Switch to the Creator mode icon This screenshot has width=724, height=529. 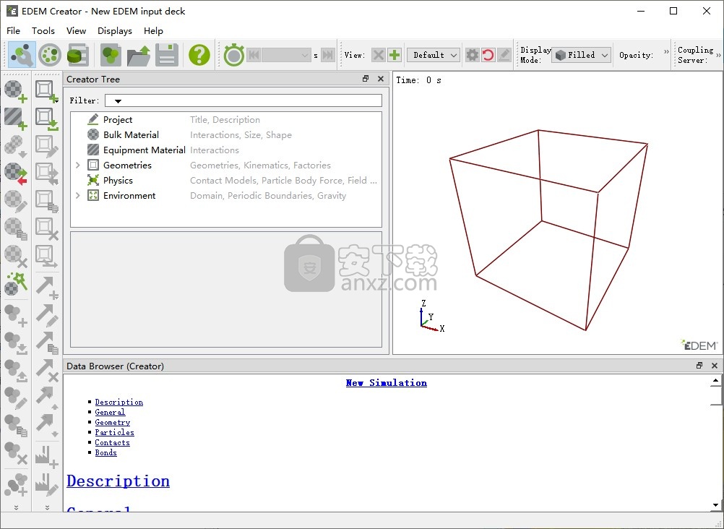22,55
